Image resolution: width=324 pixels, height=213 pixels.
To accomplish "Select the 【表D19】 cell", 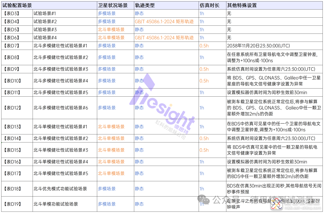I will click(17, 204).
